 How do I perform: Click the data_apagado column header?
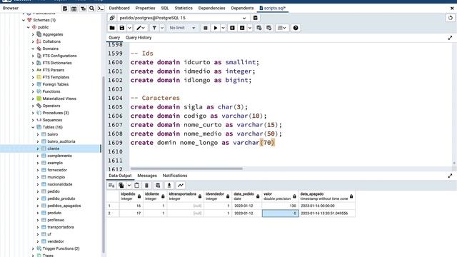(326, 196)
